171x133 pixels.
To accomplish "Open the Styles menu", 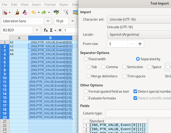I will 64,5.
